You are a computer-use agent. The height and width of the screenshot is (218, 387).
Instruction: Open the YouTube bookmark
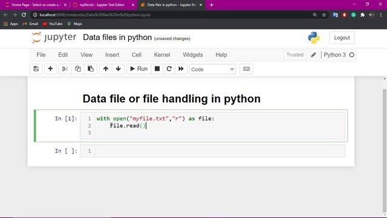(53, 24)
